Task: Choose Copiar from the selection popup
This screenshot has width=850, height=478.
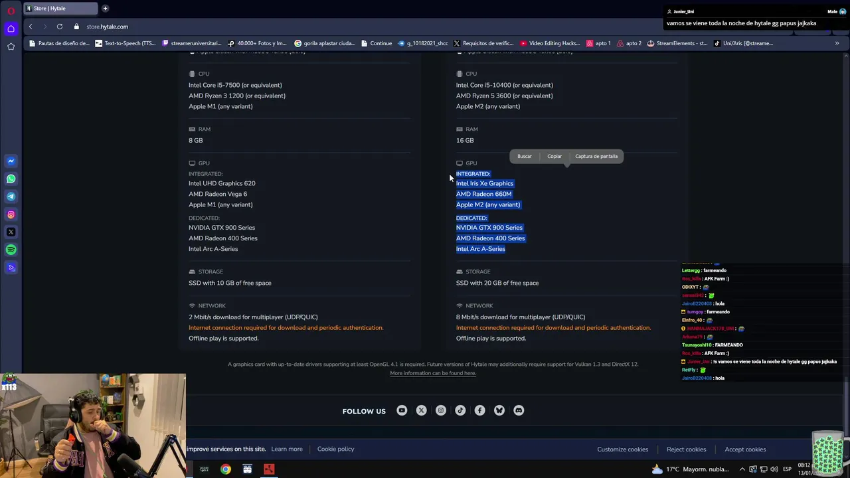Action: 554,156
